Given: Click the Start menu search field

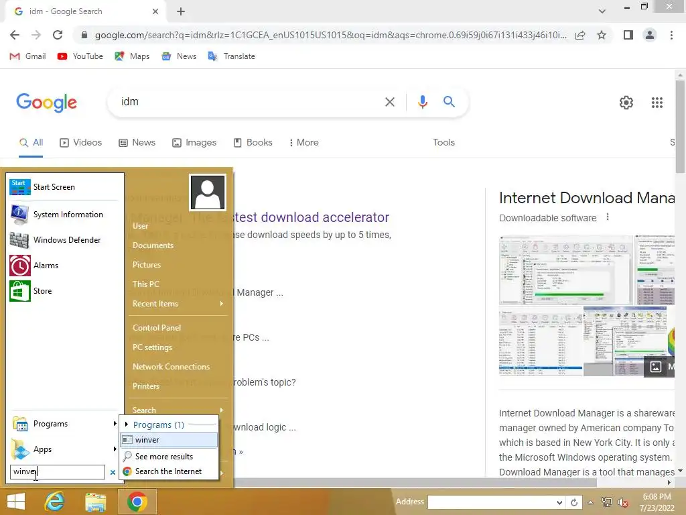Looking at the screenshot, I should (58, 471).
